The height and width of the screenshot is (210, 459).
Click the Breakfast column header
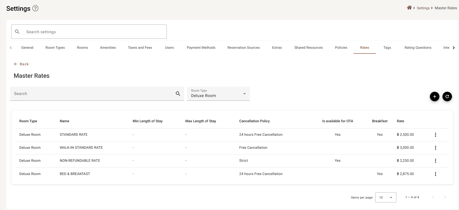click(380, 121)
